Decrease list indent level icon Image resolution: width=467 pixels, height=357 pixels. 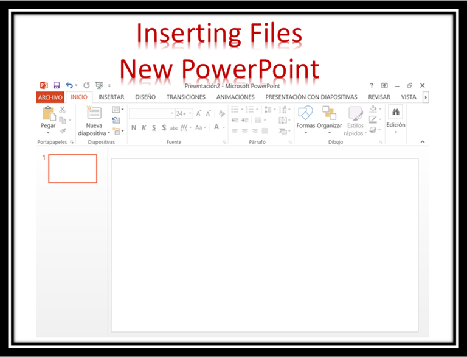click(x=235, y=120)
